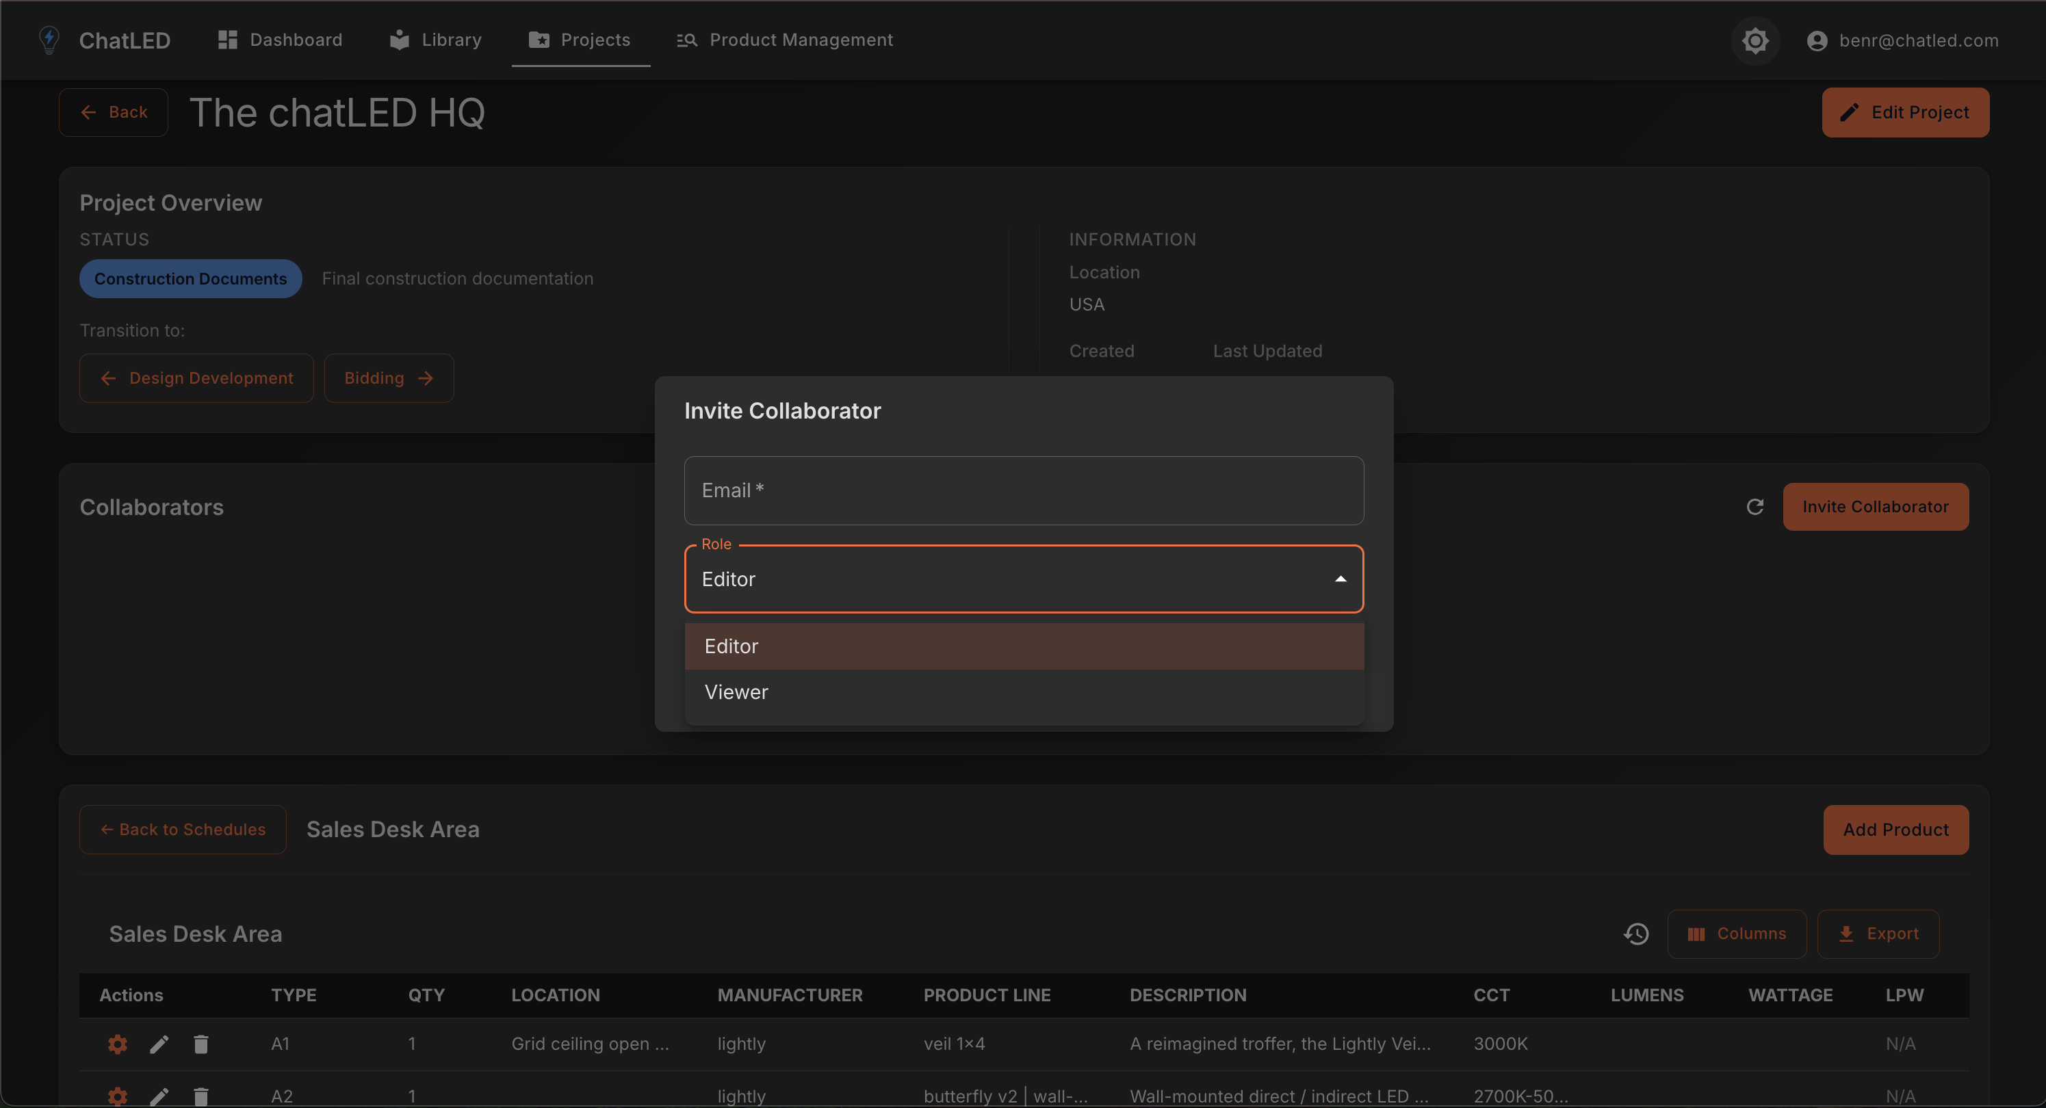Image resolution: width=2046 pixels, height=1108 pixels.
Task: Open the Product Management tab
Action: tap(785, 40)
